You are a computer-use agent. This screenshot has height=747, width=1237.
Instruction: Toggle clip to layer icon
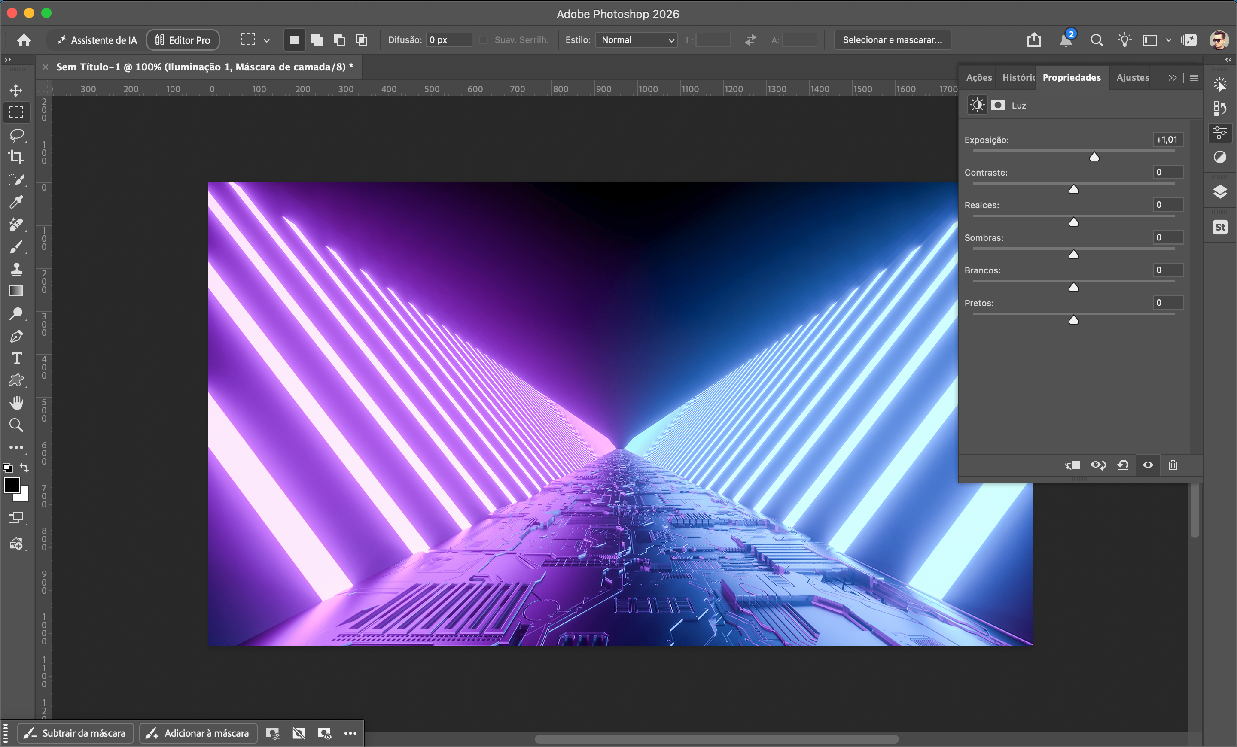(x=1073, y=465)
